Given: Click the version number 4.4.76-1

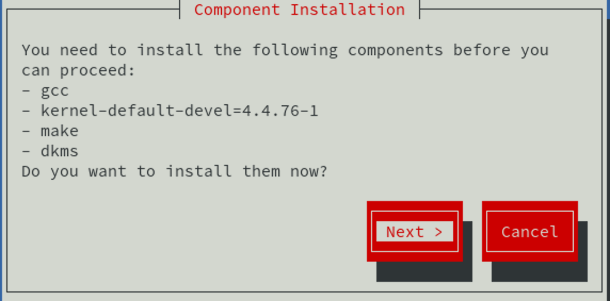Looking at the screenshot, I should (280, 111).
